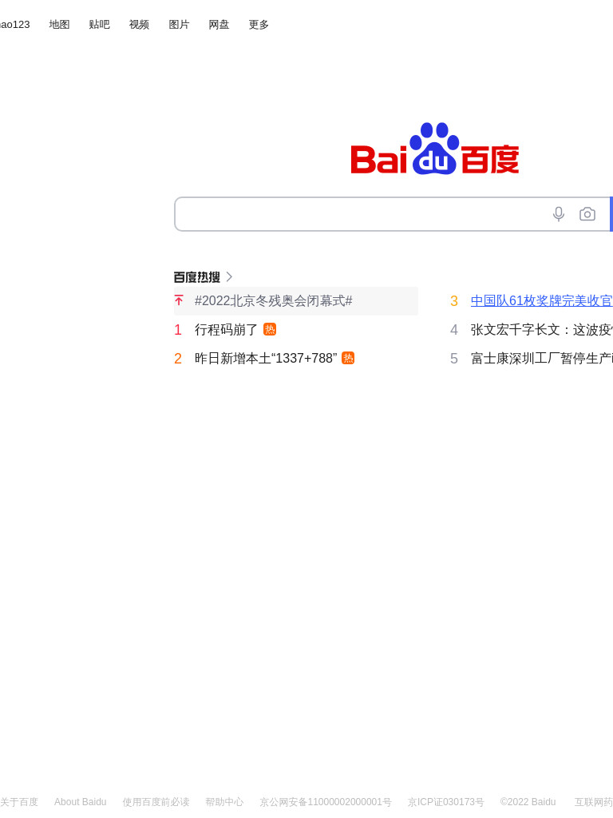Open the About Baidu footer link
Viewport: 613px width, 818px height.
pyautogui.click(x=81, y=802)
